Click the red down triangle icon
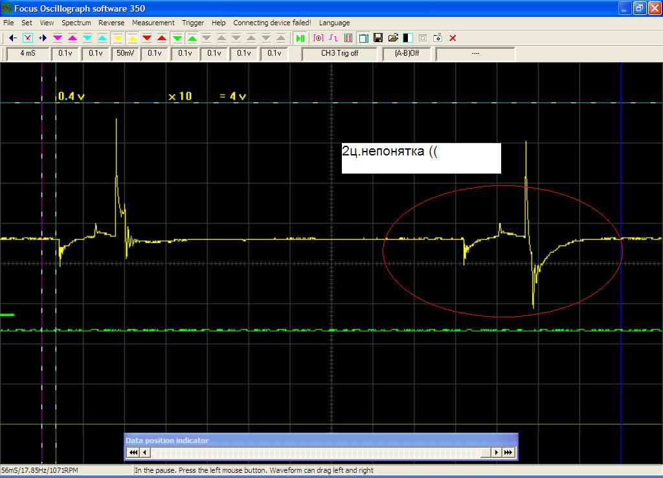The height and width of the screenshot is (478, 663). 147,38
